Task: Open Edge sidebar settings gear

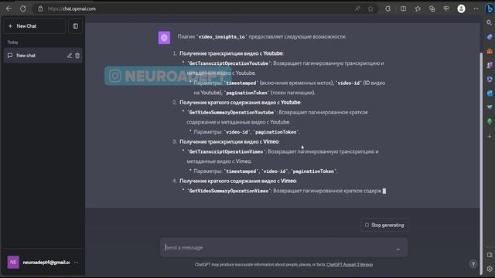Action: point(490,269)
